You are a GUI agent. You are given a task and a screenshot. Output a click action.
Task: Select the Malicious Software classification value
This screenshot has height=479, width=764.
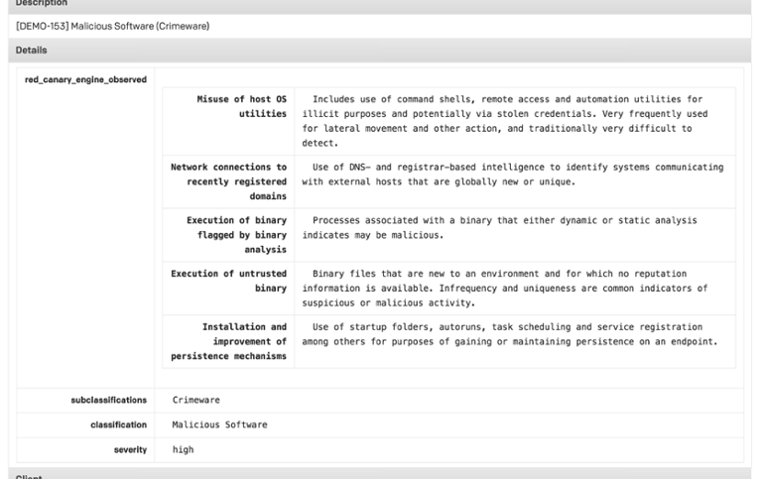point(219,424)
